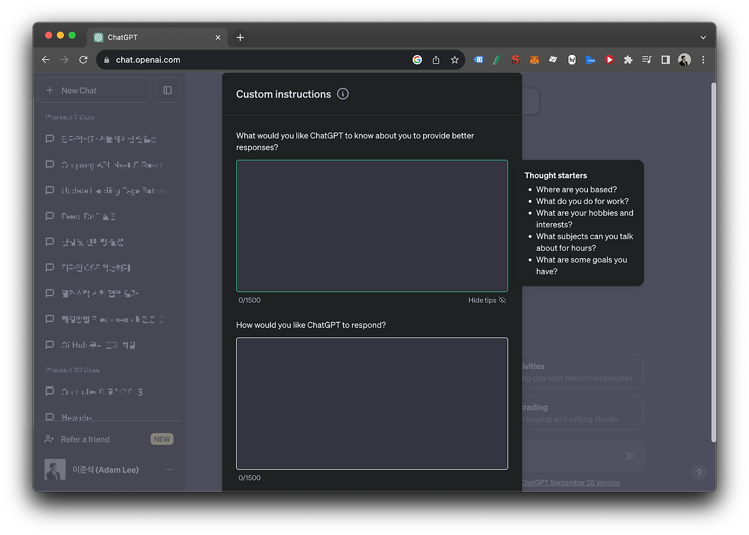The height and width of the screenshot is (535, 749).
Task: Click the share page icon in the address bar
Action: 436,60
